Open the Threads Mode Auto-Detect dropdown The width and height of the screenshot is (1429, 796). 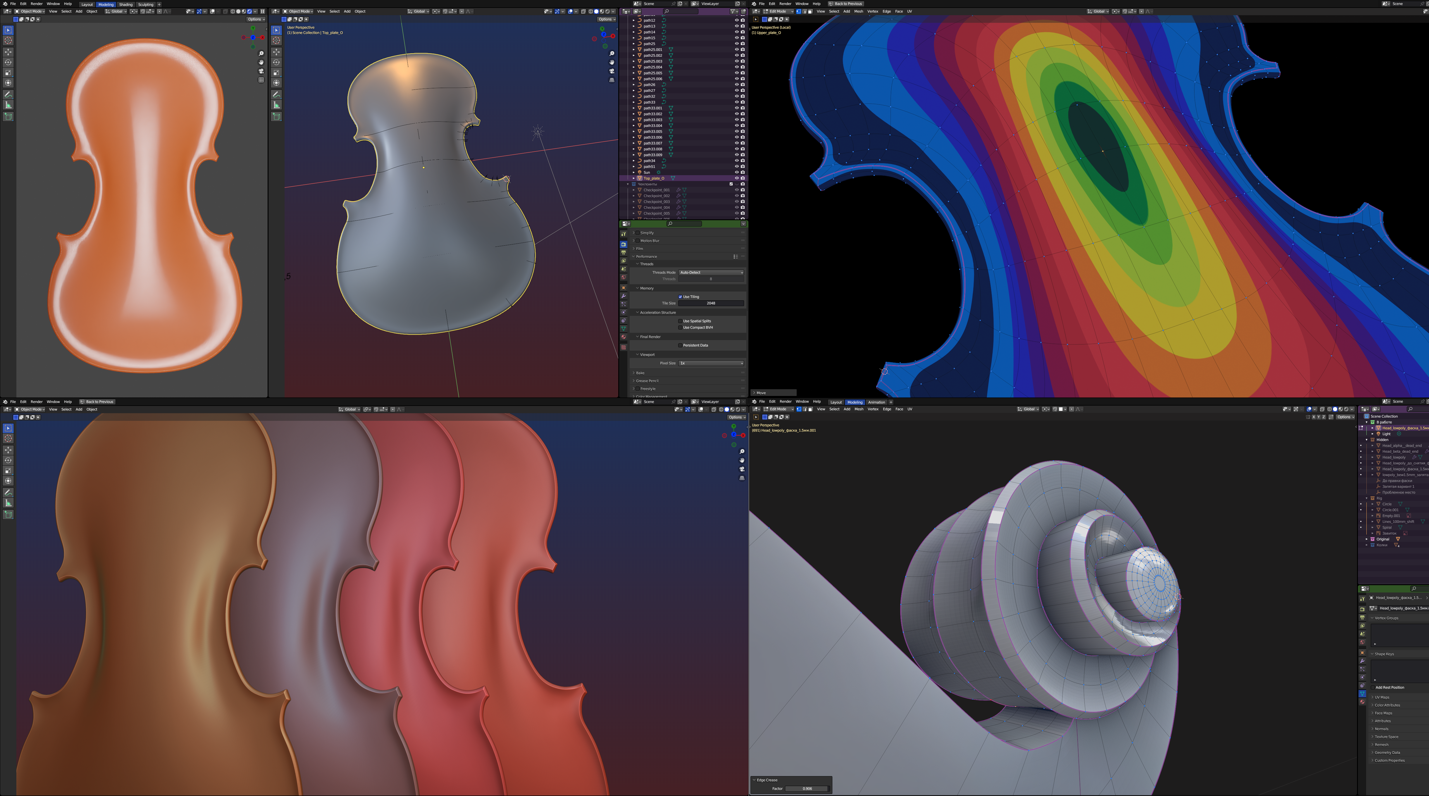(711, 272)
